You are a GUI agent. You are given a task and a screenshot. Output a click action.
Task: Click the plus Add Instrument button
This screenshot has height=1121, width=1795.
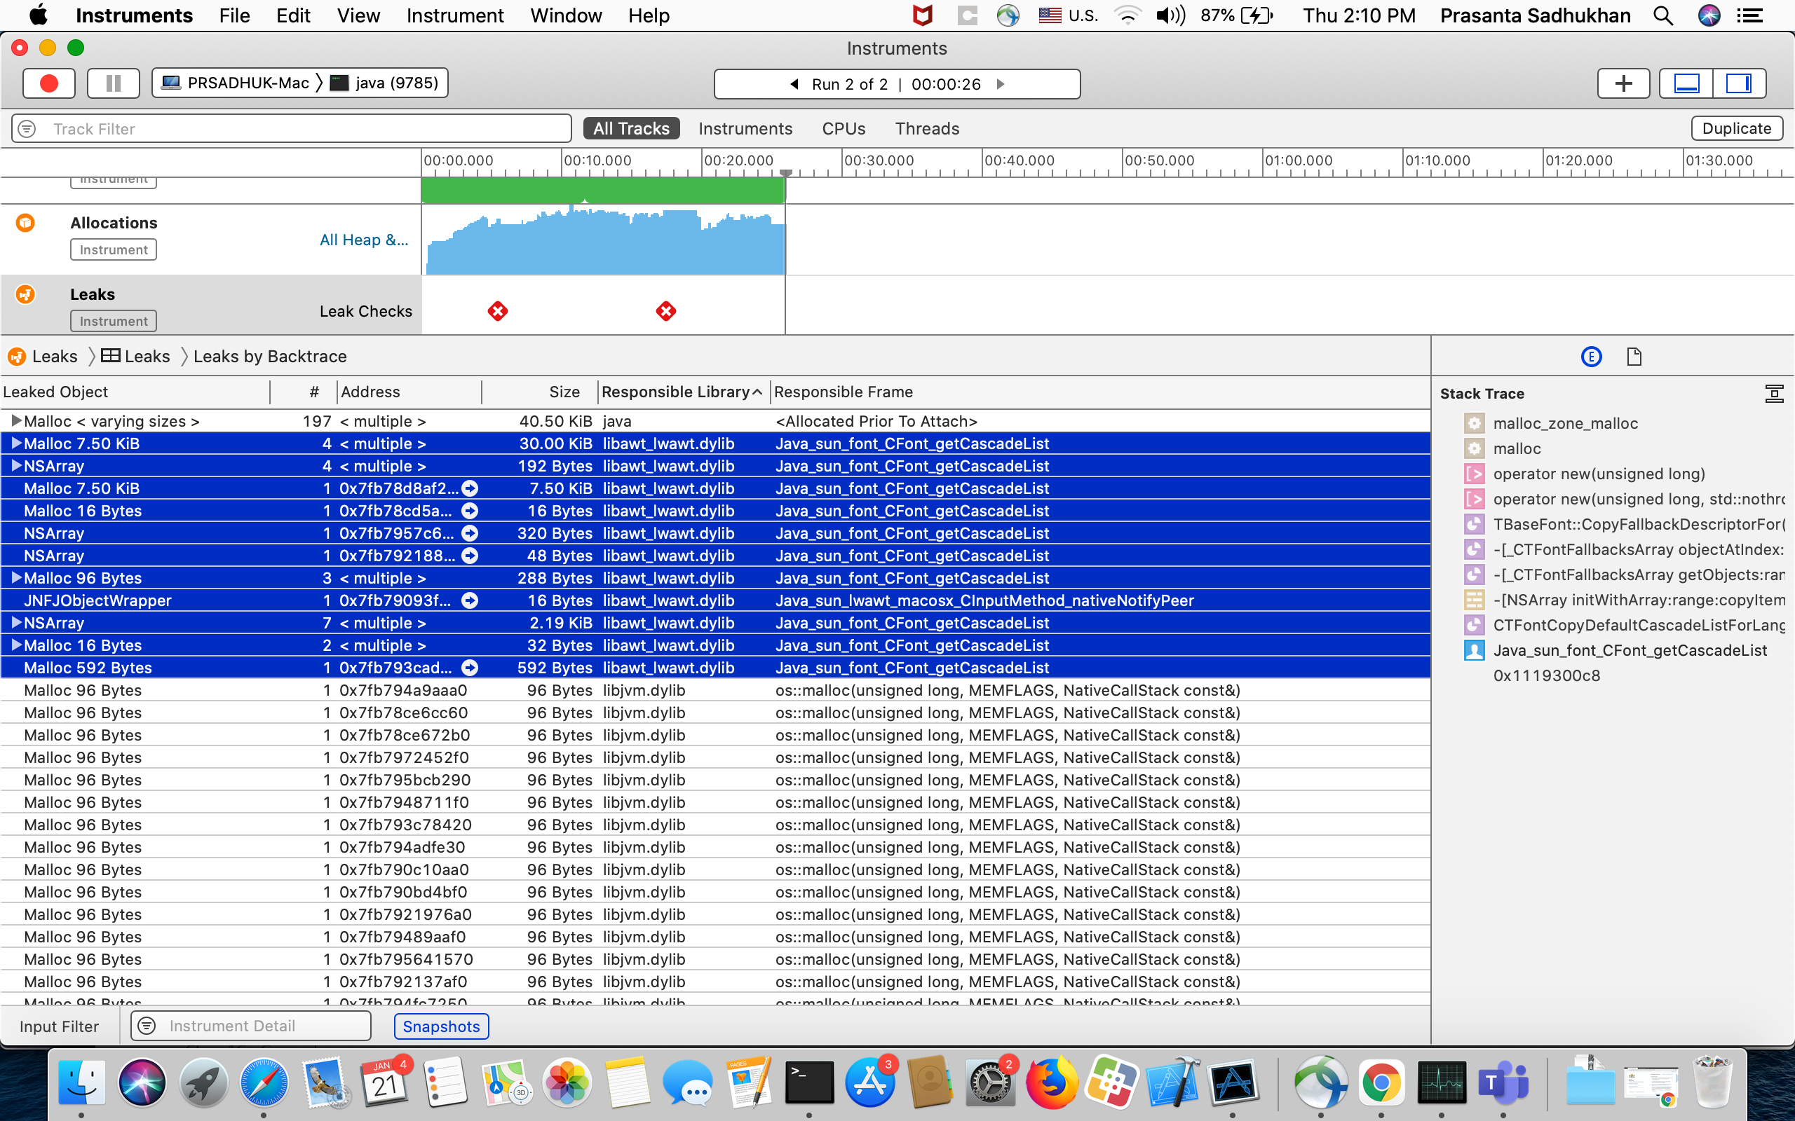[x=1623, y=83]
